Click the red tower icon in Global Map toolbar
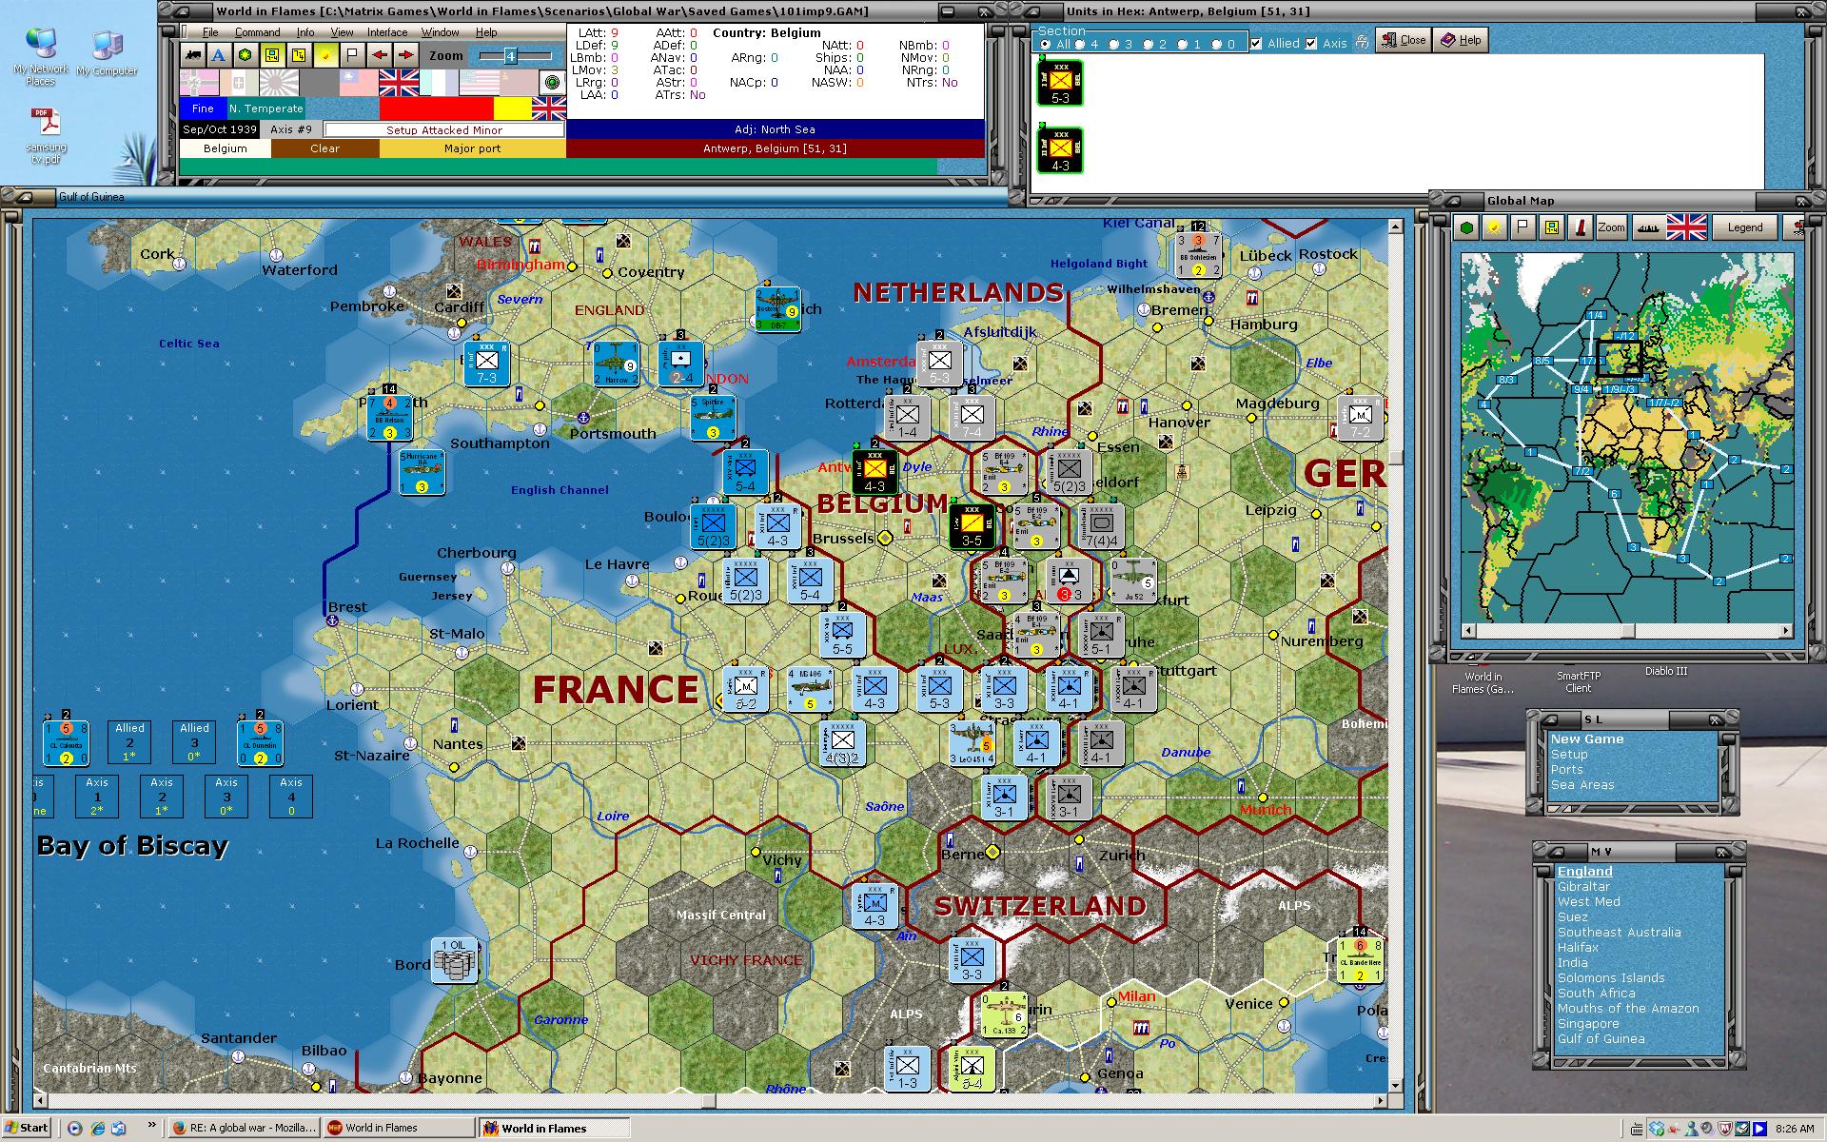This screenshot has height=1142, width=1827. click(1580, 227)
